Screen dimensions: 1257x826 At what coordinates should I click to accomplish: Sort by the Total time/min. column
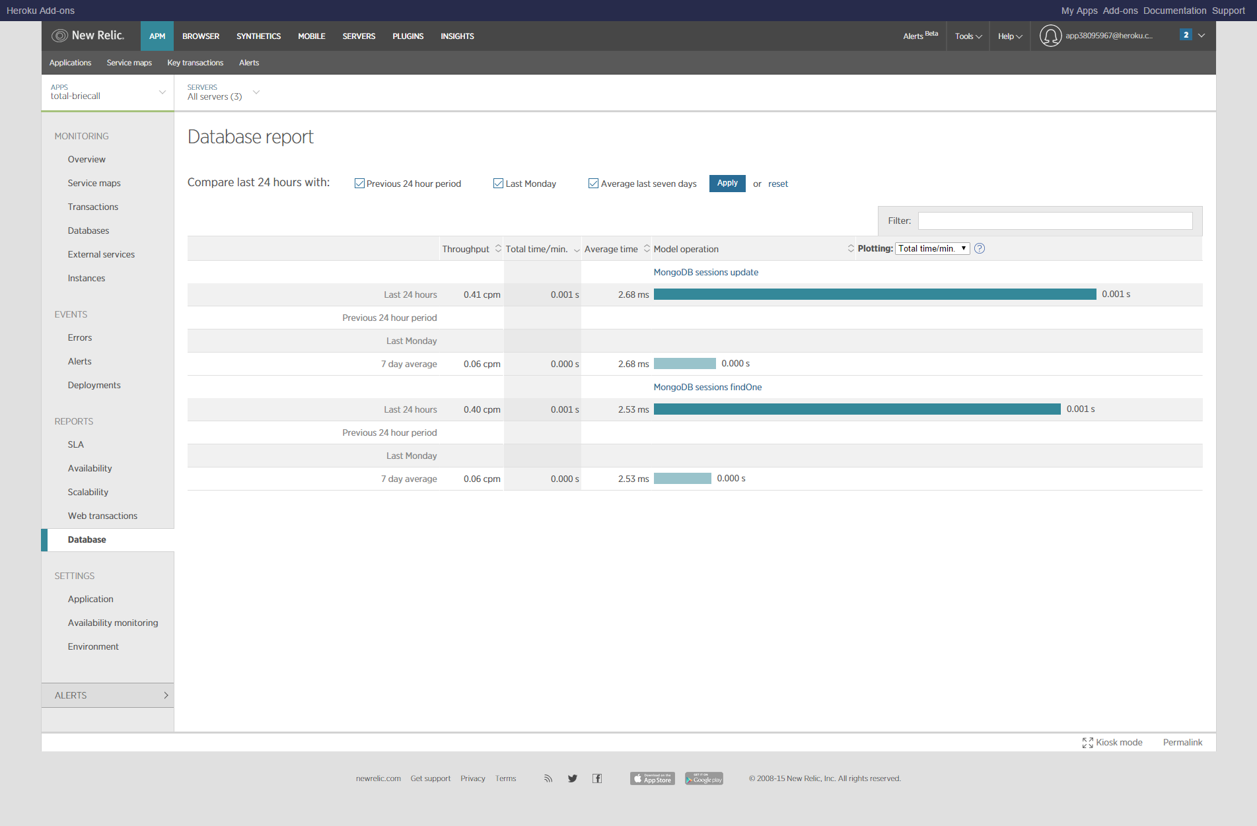coord(542,249)
